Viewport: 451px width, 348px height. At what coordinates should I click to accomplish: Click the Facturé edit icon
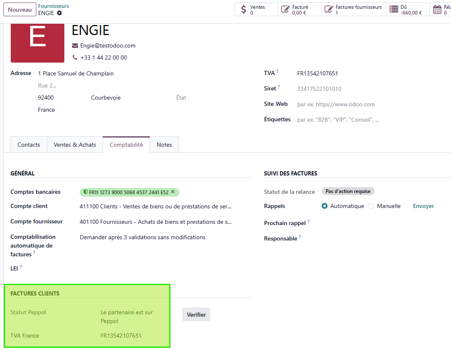[x=285, y=10]
